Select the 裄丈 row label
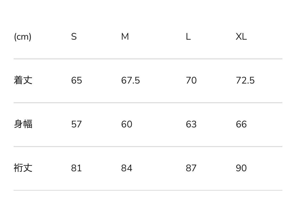 pyautogui.click(x=23, y=168)
